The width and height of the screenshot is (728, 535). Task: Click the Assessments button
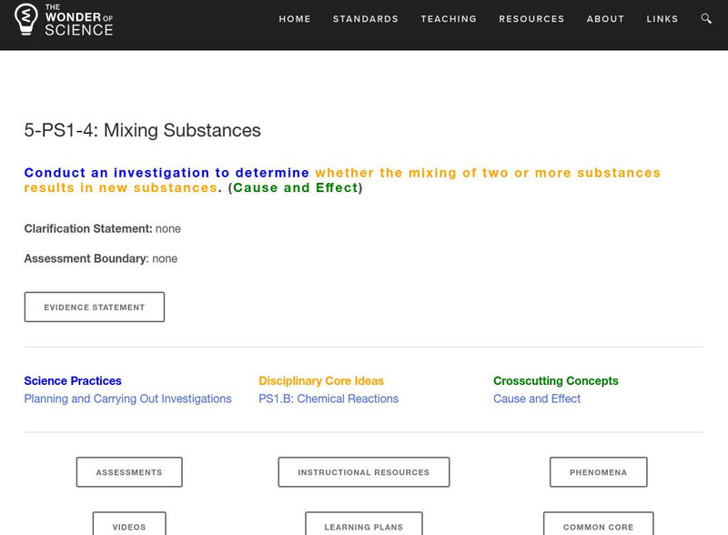pos(129,472)
